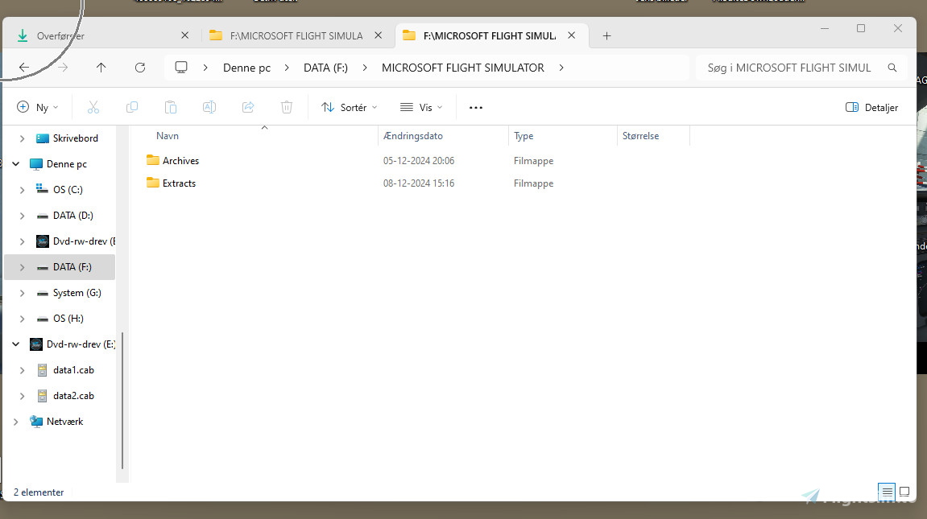Paste using the Paste toolbar icon
Image resolution: width=927 pixels, height=519 pixels.
pyautogui.click(x=171, y=107)
